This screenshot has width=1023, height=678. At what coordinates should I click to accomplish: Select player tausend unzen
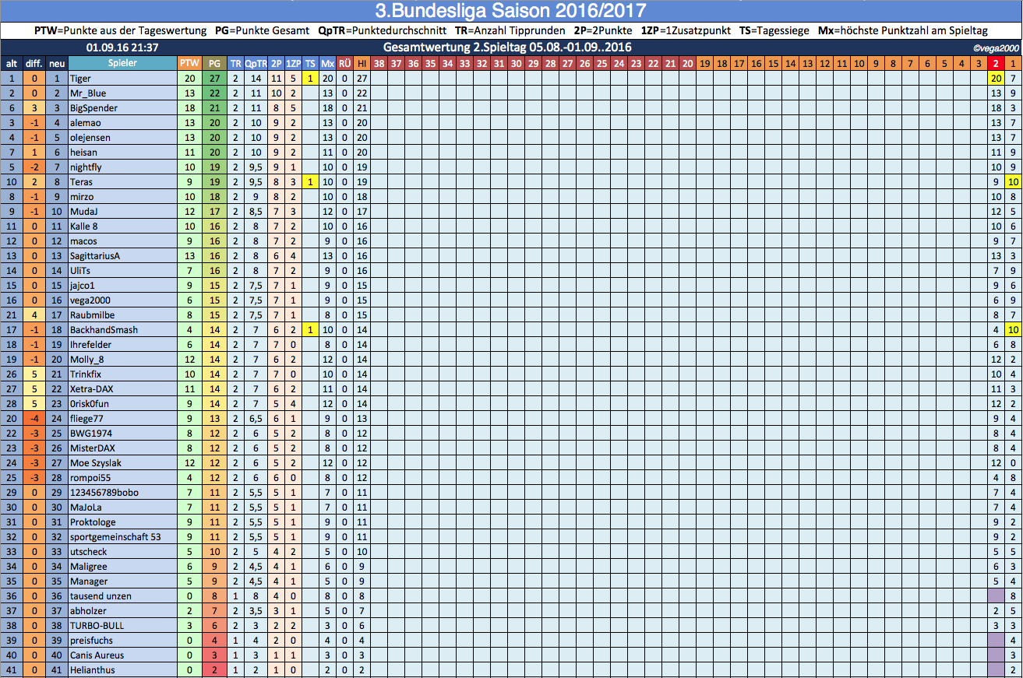point(101,596)
